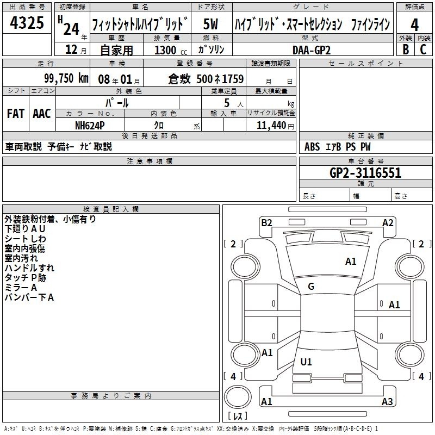Click the B2 damage marker on car diagram

pos(266,222)
